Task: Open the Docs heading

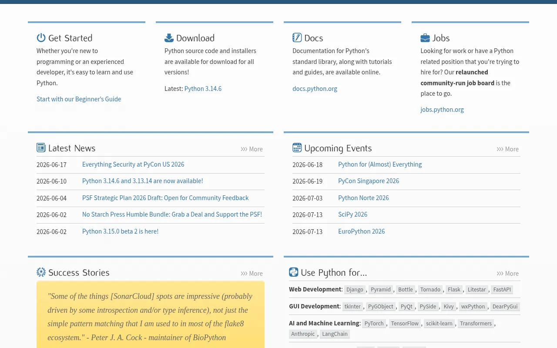Action: (314, 38)
